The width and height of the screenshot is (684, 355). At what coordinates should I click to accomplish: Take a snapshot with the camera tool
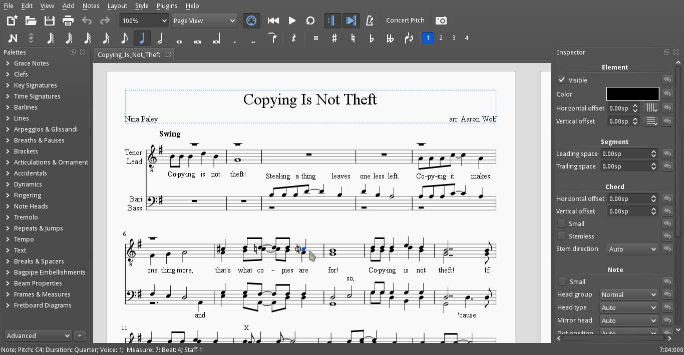(x=440, y=20)
